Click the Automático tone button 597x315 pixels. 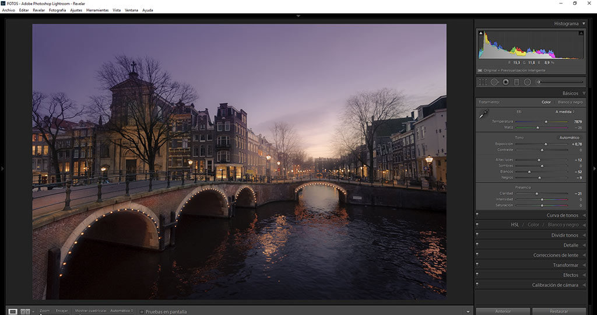click(x=569, y=138)
